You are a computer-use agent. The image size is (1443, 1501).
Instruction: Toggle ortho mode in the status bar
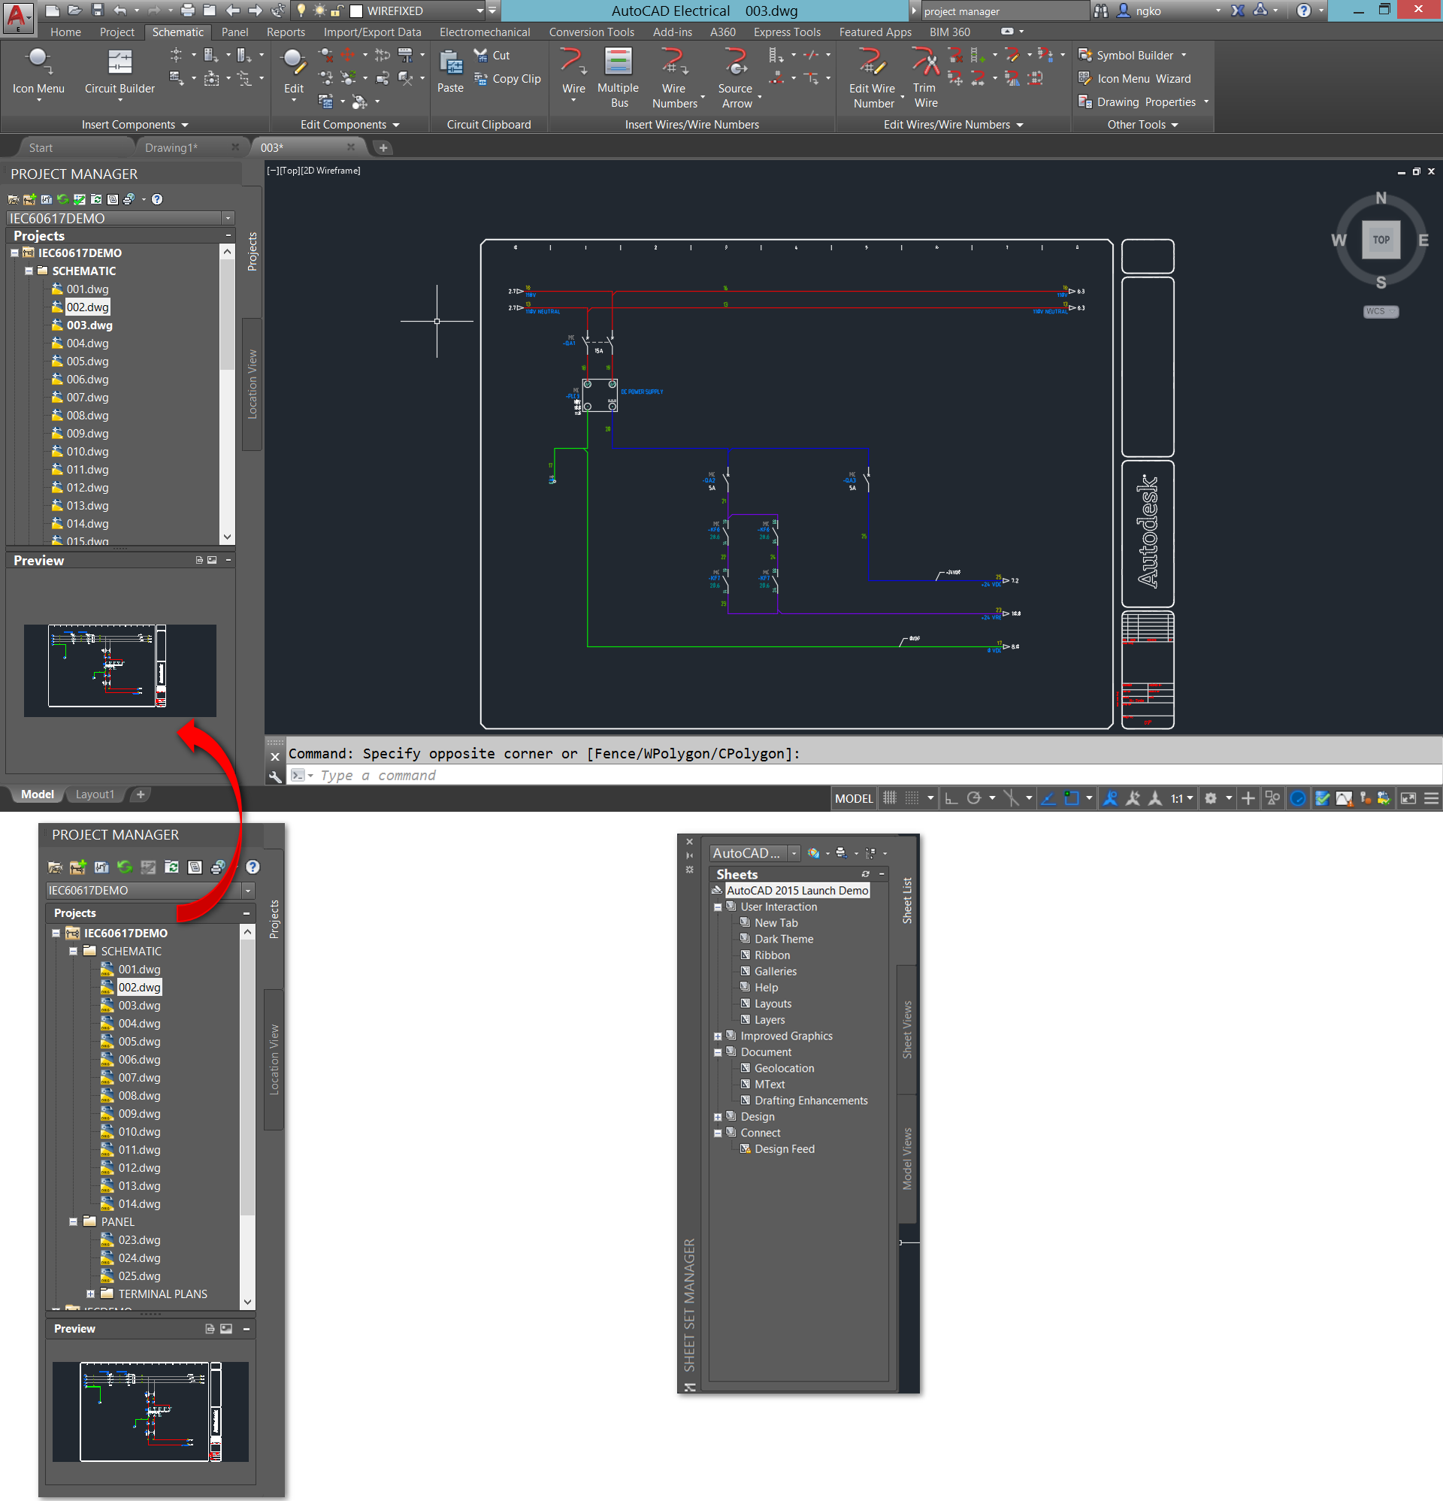pos(952,798)
